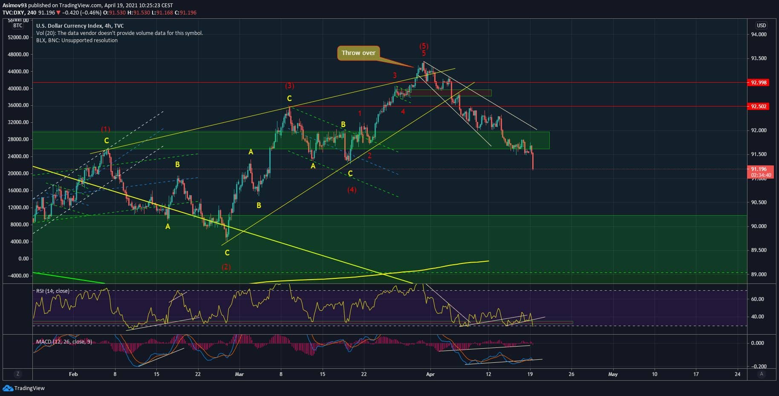Select the Throw over callout annotation
This screenshot has width=779, height=396.
pos(358,53)
